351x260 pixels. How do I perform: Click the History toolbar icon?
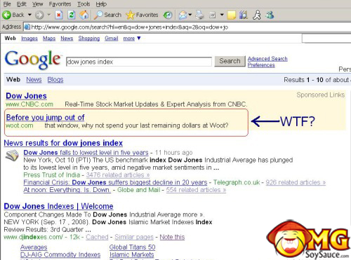[168, 15]
